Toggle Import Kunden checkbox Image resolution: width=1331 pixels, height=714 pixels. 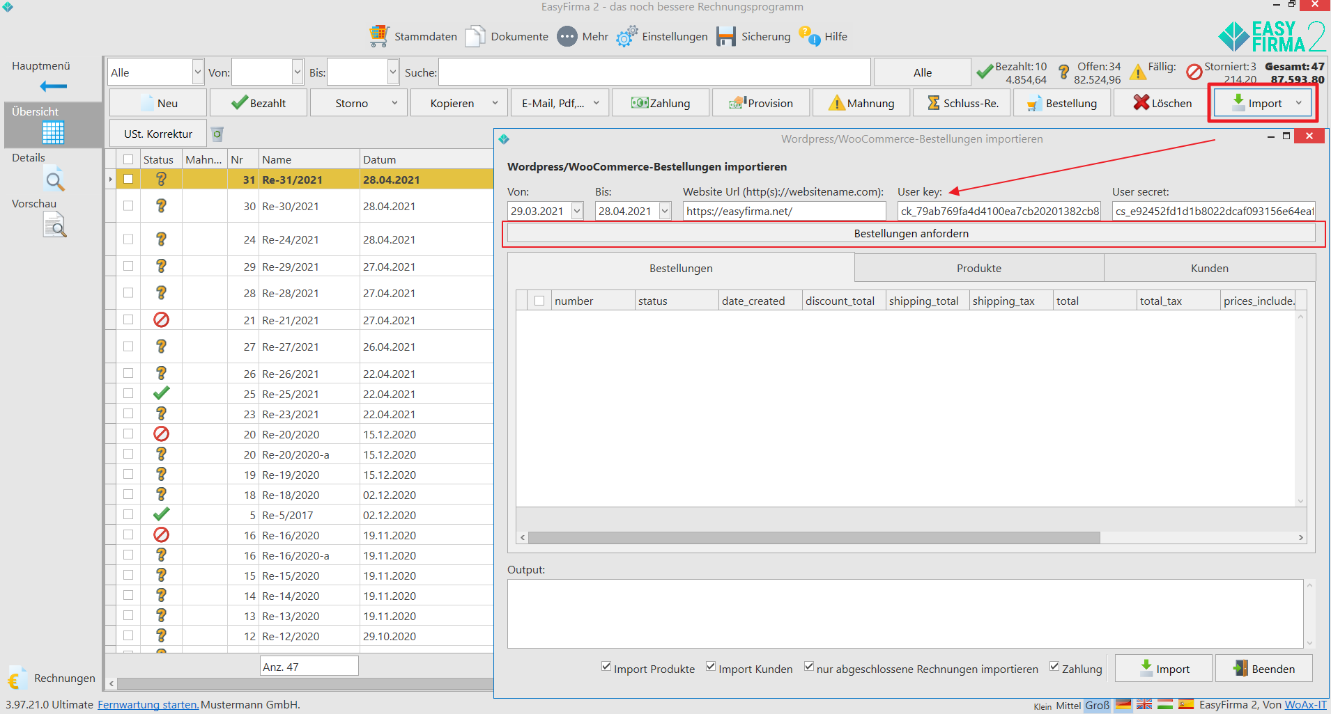711,667
